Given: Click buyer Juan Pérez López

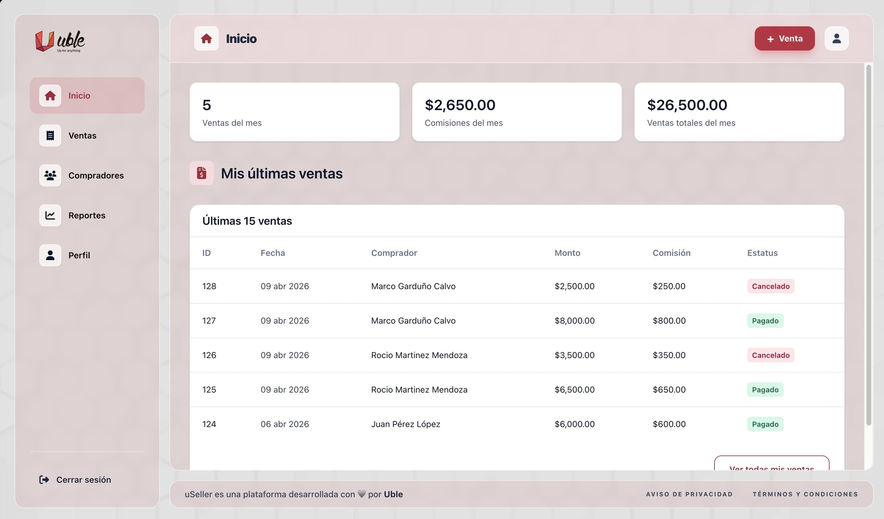Looking at the screenshot, I should pyautogui.click(x=405, y=424).
